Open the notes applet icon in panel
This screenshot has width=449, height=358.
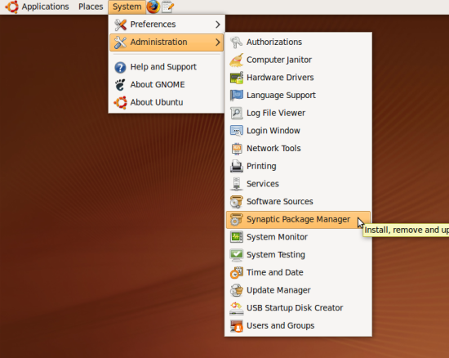point(167,7)
